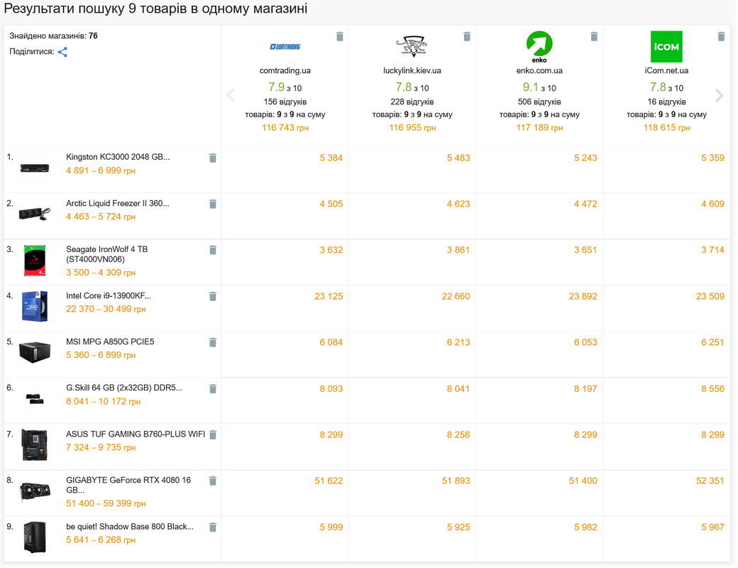Remove enko.com.ua store via trash icon
The image size is (738, 568).
594,37
